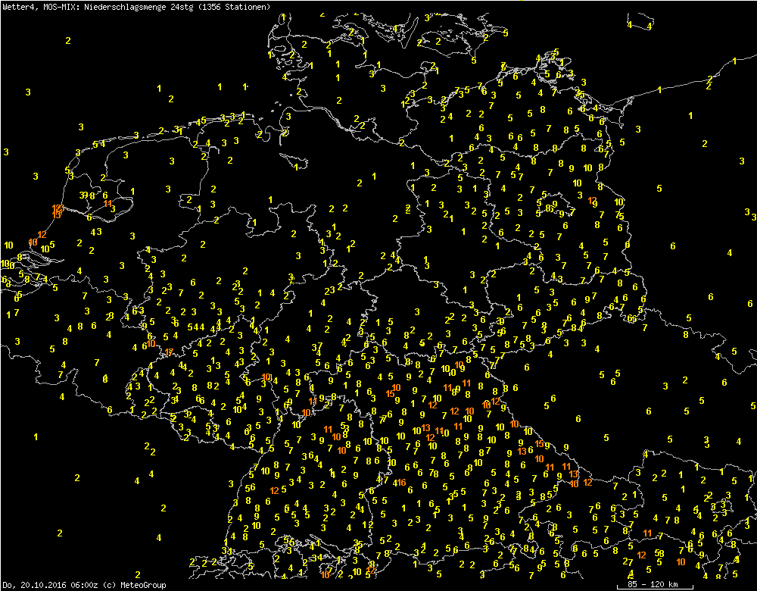Select the isolated yellow 1 at left edge
This screenshot has width=757, height=591.
point(36,437)
